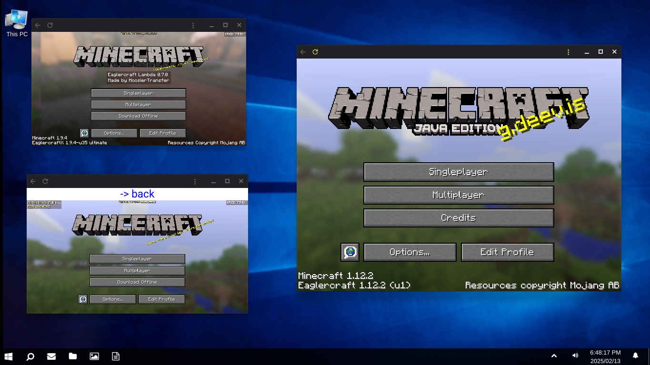Open This PC desktop icon
Image resolution: width=650 pixels, height=365 pixels.
(x=17, y=23)
